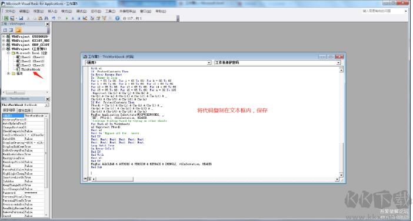
Task: Expand the 模块 folder node
Action: [x=8, y=73]
